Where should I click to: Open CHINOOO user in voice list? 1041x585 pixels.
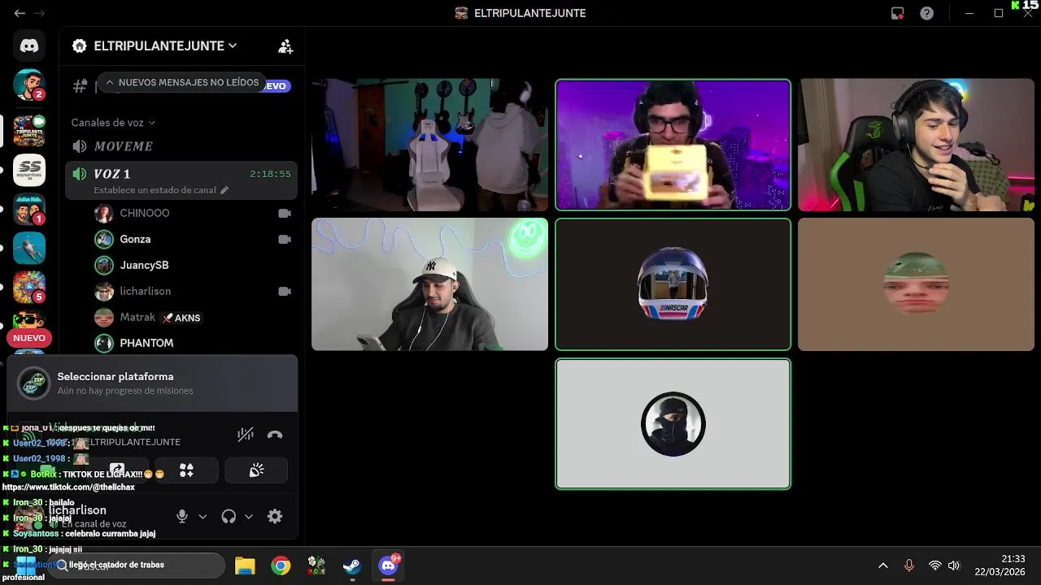click(193, 213)
